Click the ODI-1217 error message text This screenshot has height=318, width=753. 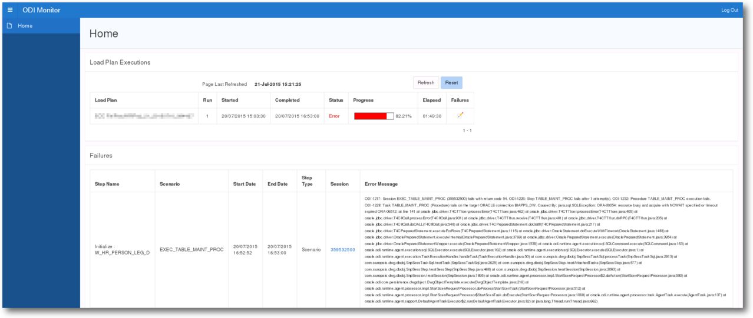tap(546, 251)
